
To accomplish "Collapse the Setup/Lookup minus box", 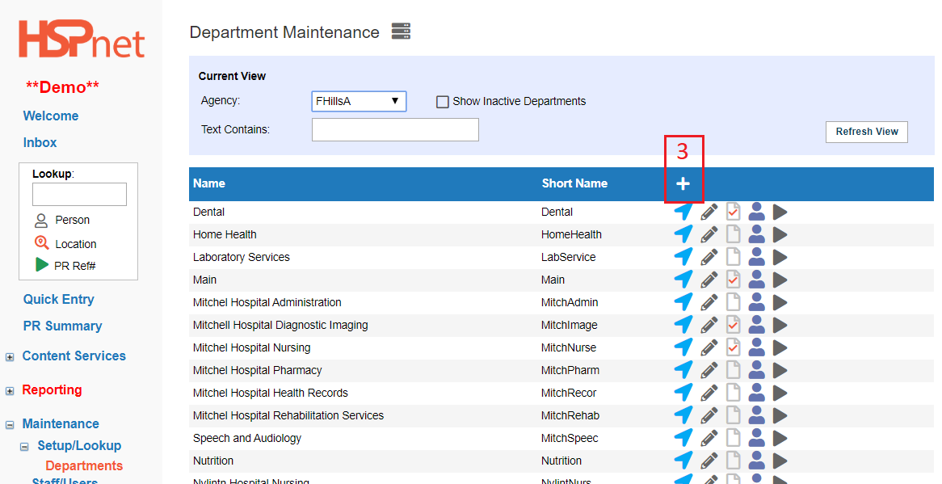I will click(24, 447).
